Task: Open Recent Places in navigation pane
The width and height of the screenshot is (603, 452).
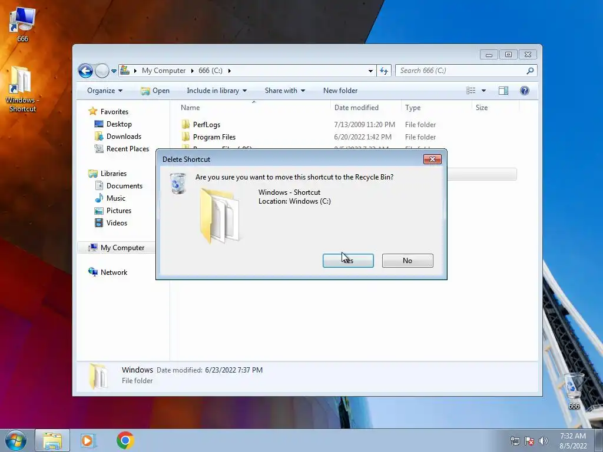Action: (128, 148)
